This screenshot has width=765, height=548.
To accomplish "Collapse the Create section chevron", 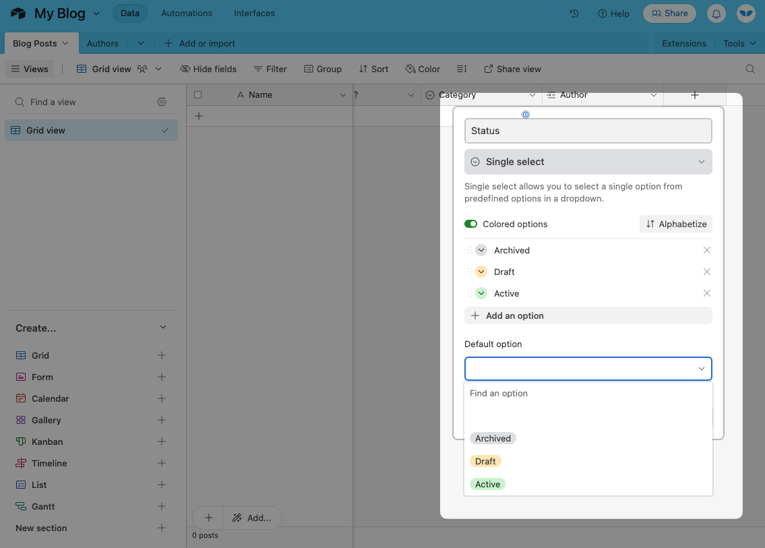I will (x=162, y=328).
